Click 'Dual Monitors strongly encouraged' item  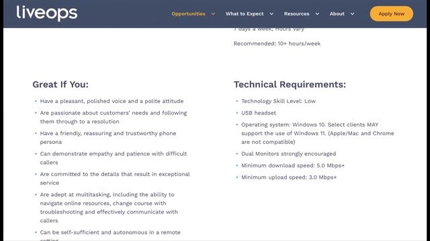click(288, 154)
